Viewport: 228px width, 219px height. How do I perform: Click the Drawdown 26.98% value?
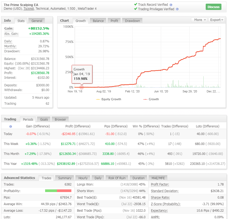coord(44,51)
